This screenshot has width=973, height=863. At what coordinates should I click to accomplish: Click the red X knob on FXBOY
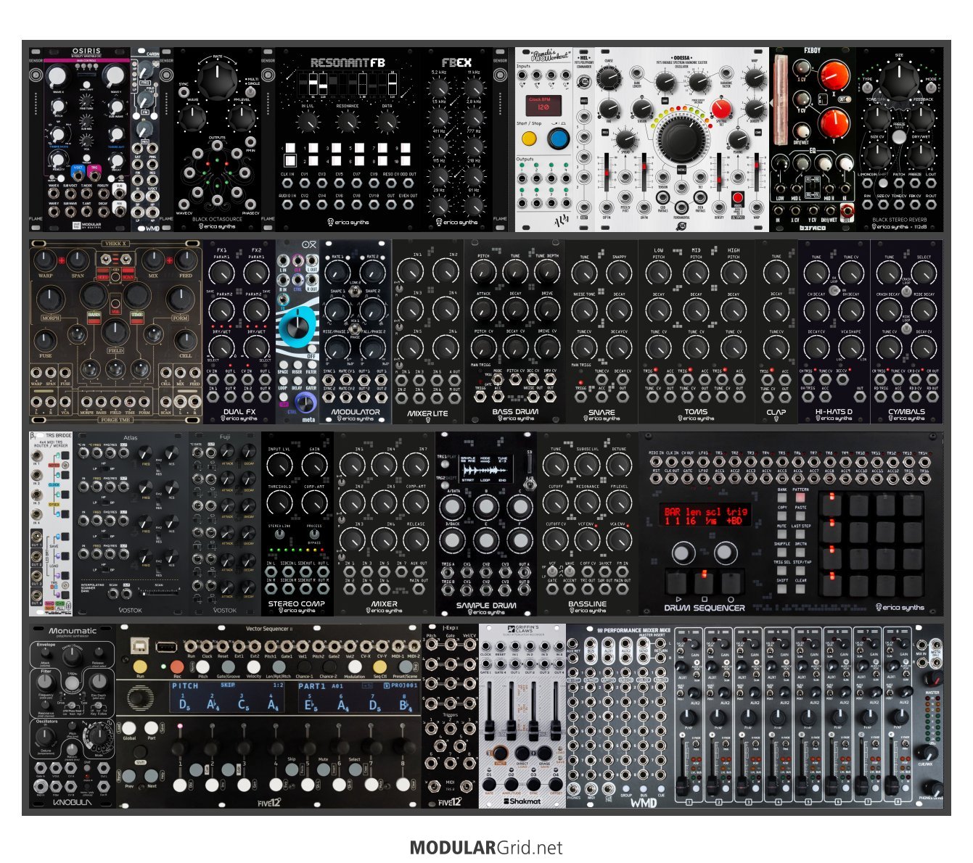pos(834,75)
